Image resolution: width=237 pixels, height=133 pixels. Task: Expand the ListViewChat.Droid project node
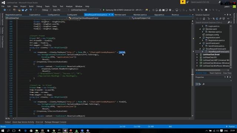197,55
